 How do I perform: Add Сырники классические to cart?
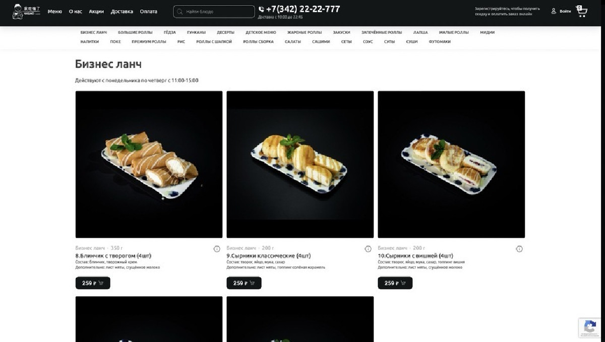coord(244,283)
